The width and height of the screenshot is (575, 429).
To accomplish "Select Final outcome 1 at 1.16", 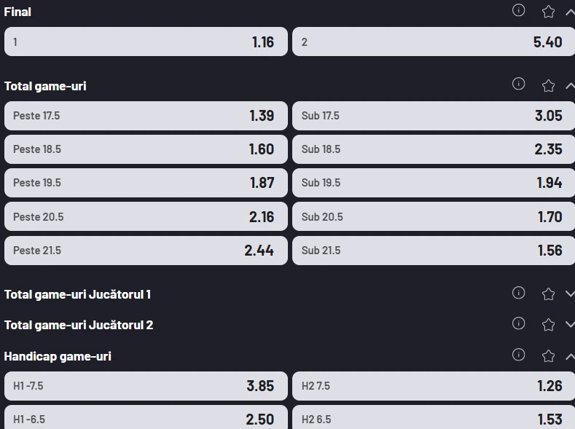I will [x=146, y=42].
